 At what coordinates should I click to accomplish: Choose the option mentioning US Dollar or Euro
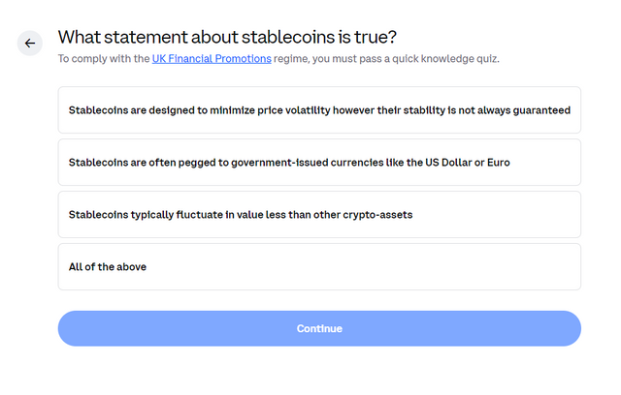click(x=319, y=162)
